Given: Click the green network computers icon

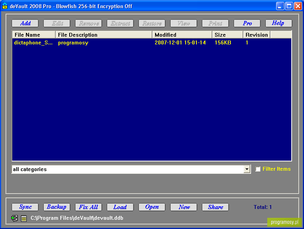Looking at the screenshot, I should coord(15,218).
